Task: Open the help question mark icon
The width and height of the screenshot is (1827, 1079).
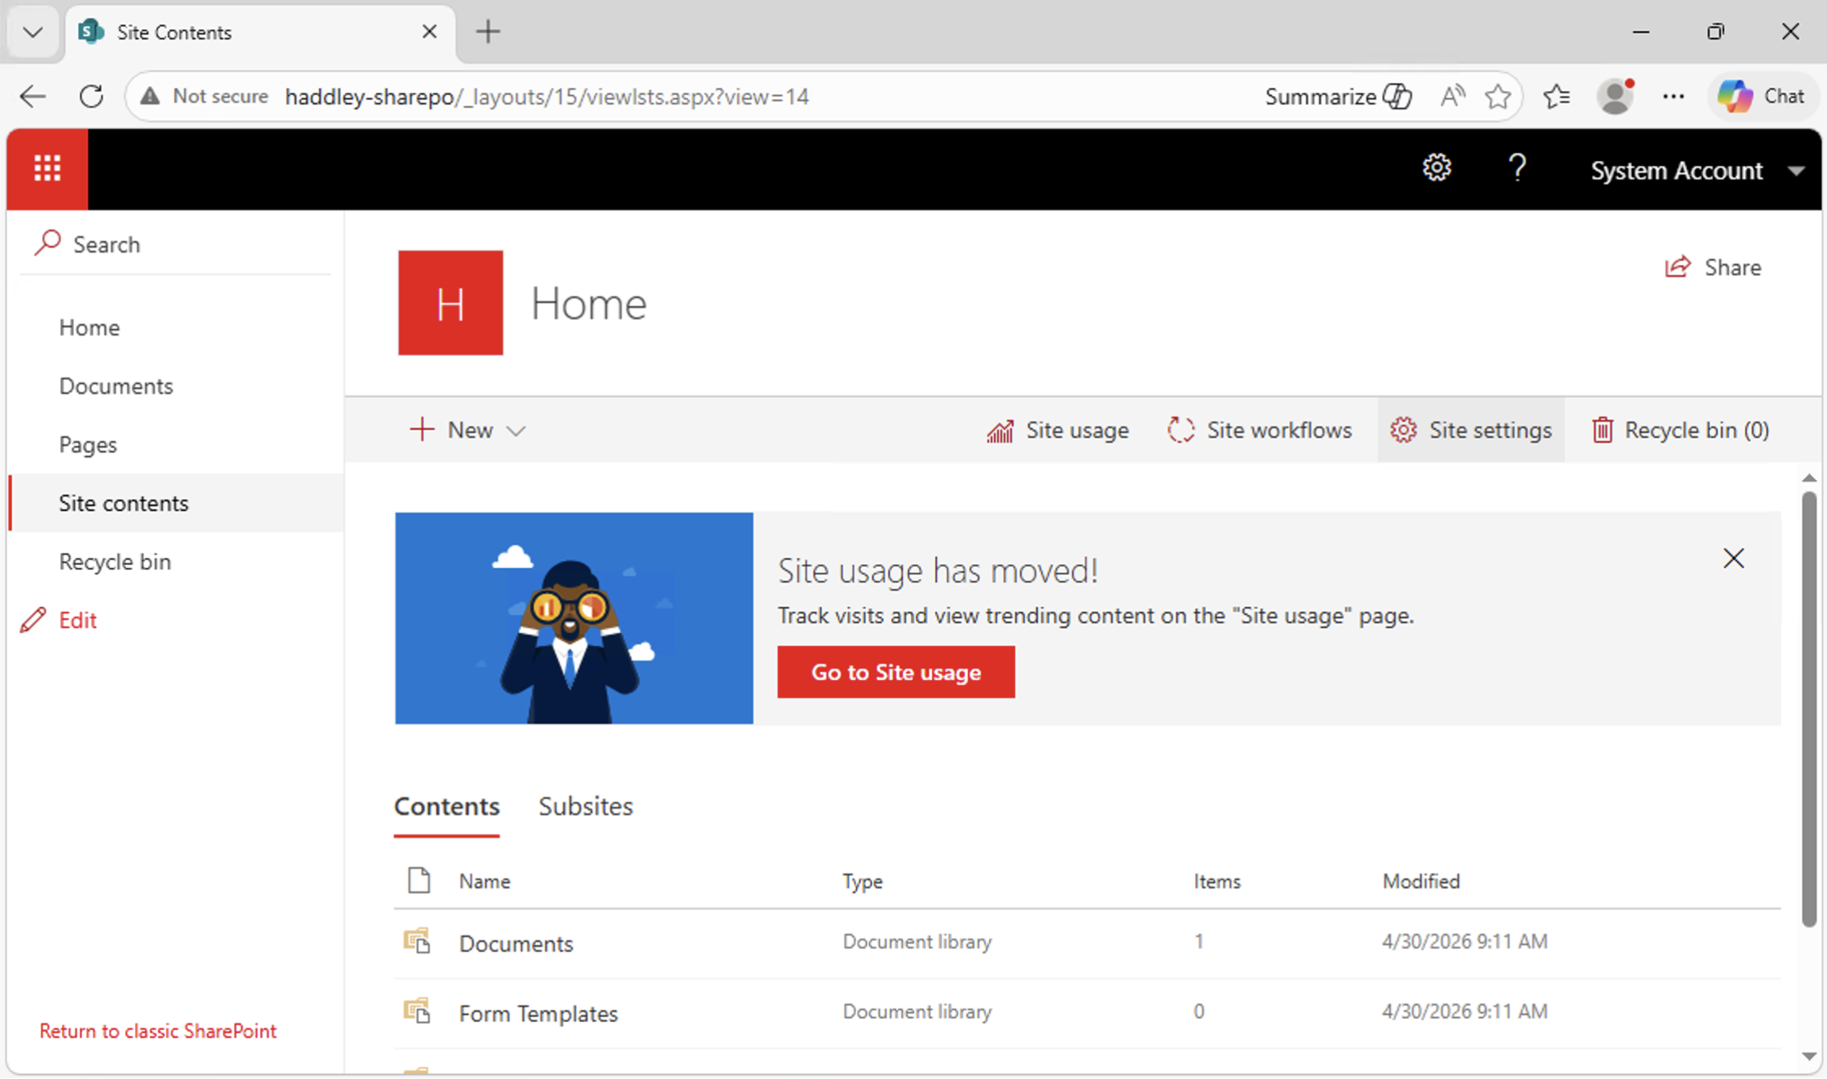Action: click(x=1517, y=169)
